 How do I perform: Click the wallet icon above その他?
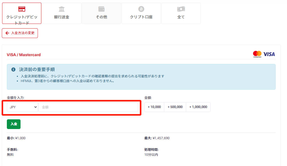(101, 9)
